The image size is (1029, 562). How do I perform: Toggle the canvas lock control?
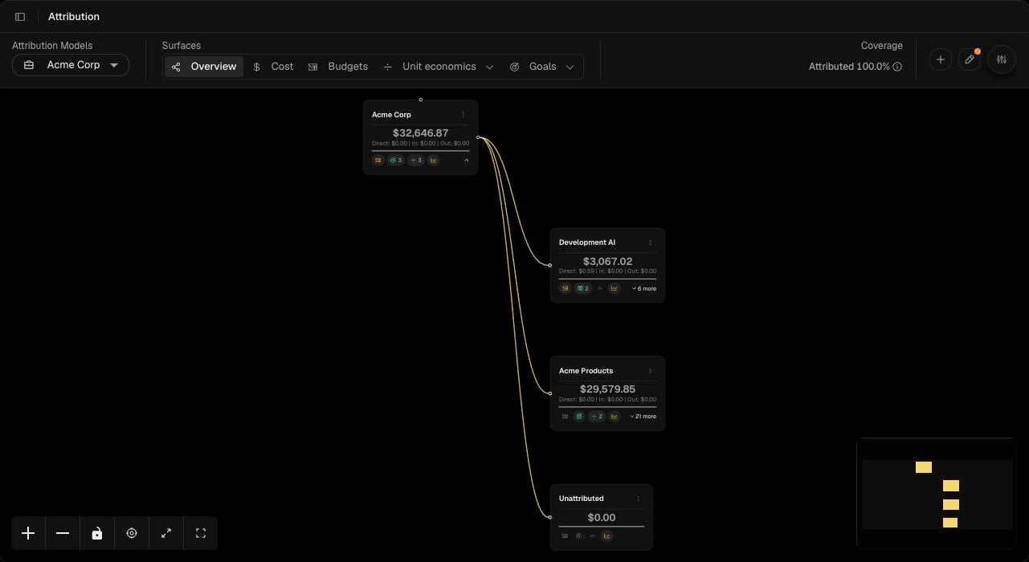tap(97, 533)
